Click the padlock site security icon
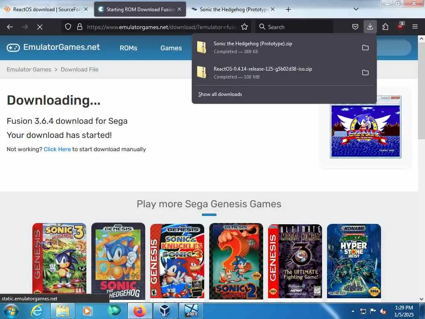 pos(79,27)
